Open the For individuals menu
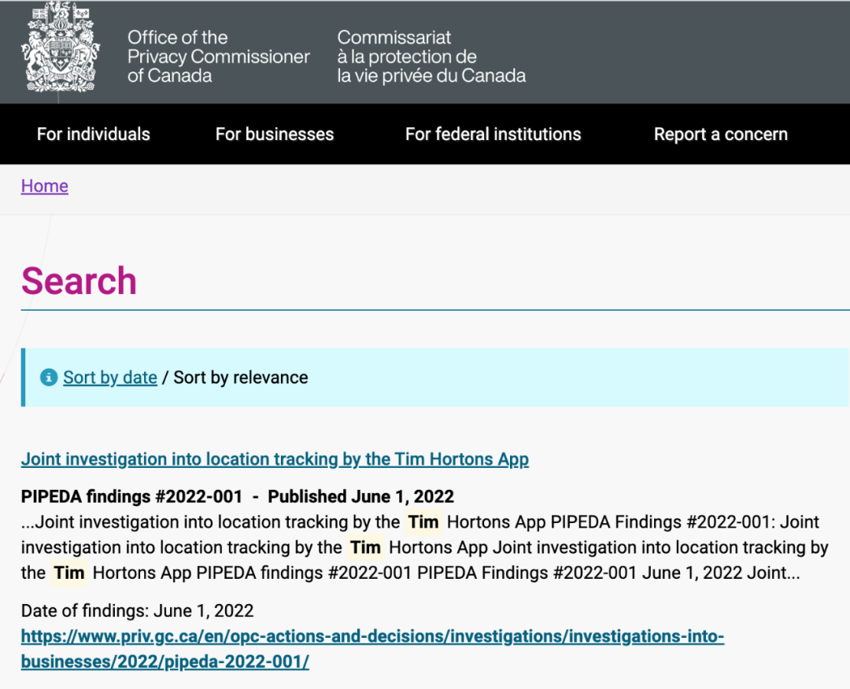The height and width of the screenshot is (689, 850). [93, 134]
